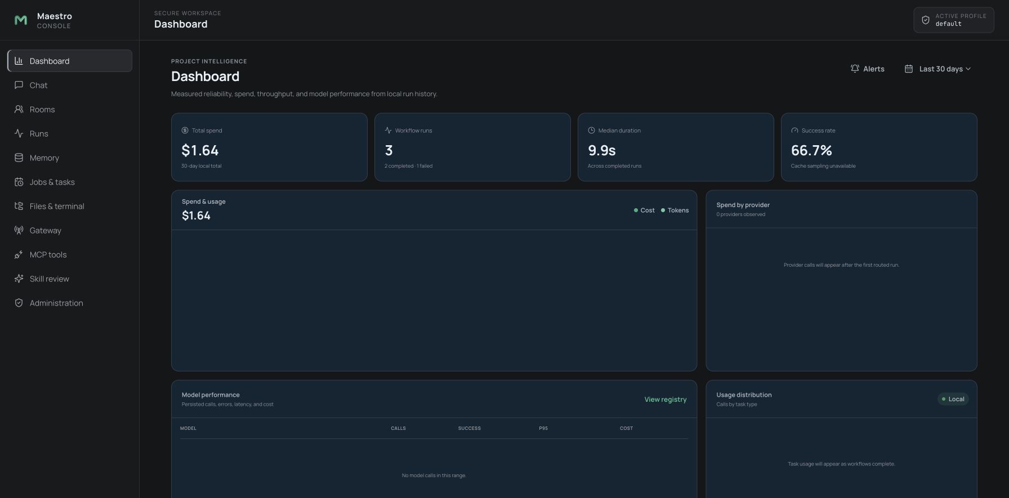Click the 'Provider calls will appear' message
Viewport: 1009px width, 498px height.
click(841, 265)
